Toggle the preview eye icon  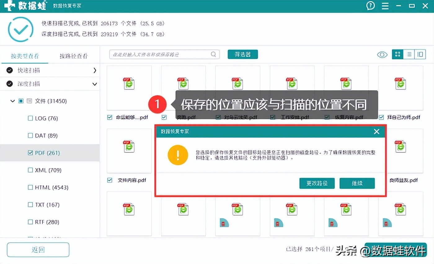click(x=382, y=54)
